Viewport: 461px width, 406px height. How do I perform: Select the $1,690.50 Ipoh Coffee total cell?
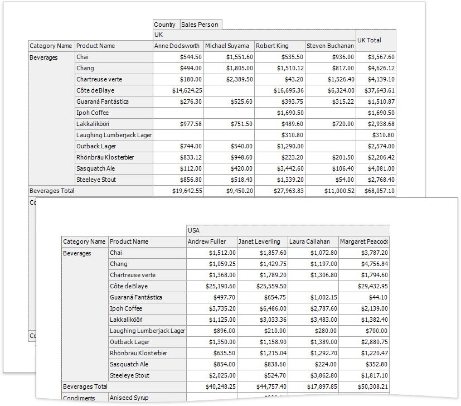(x=376, y=113)
